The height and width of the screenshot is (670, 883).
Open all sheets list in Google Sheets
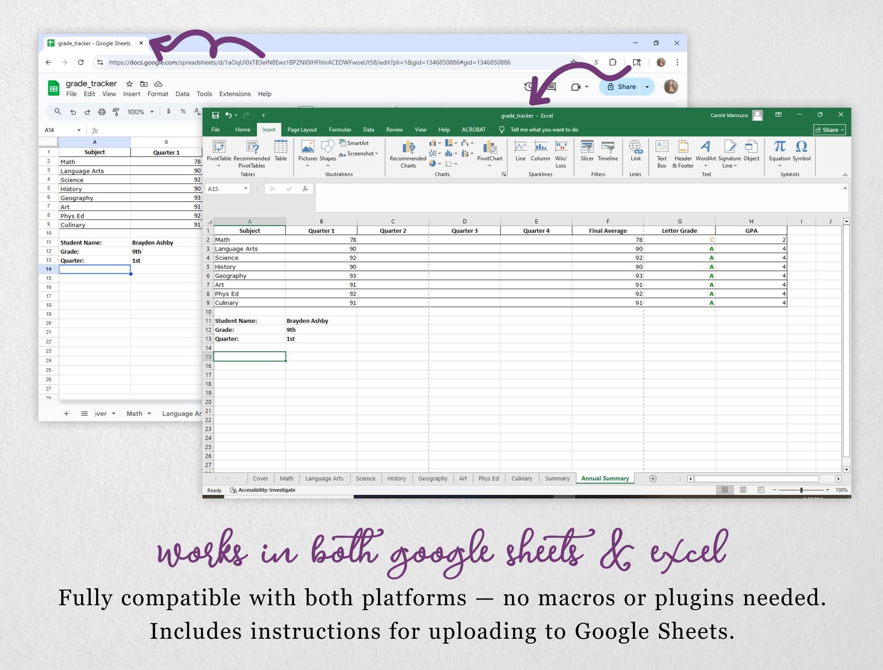pos(84,414)
